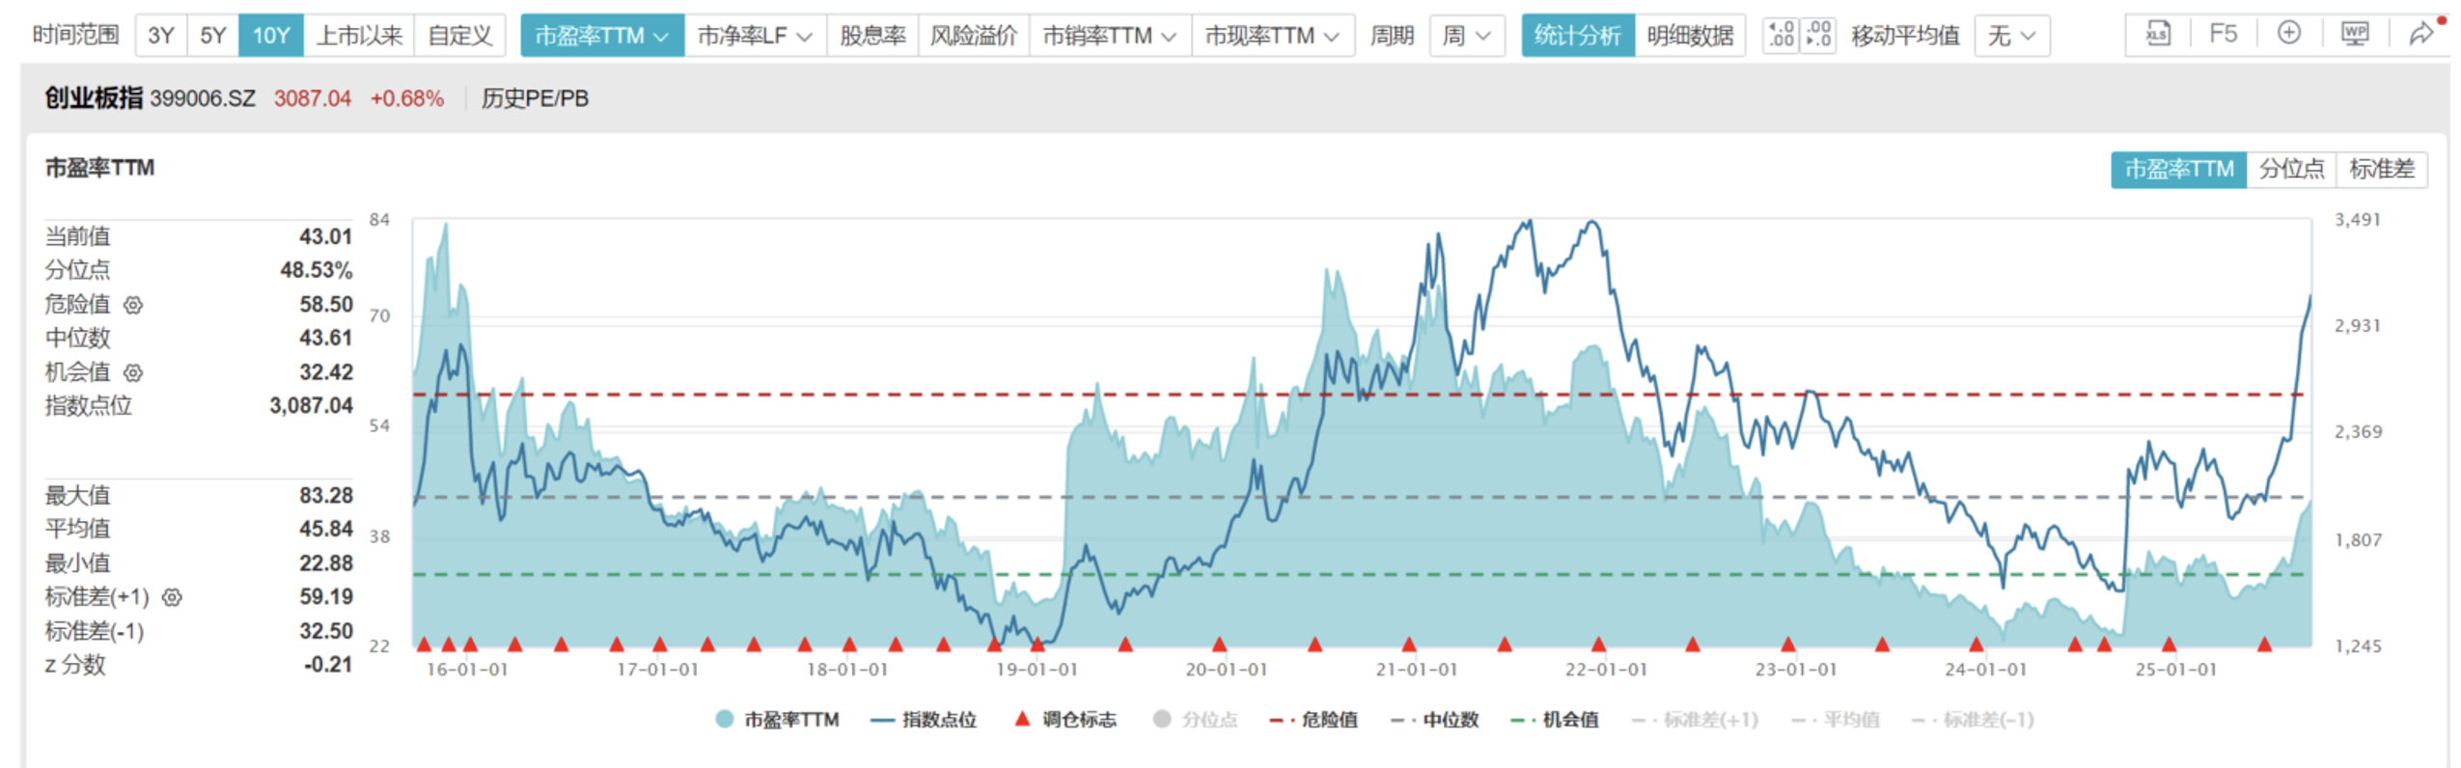2461x768 pixels.
Task: Select 上市以来 time range
Action: pos(359,36)
